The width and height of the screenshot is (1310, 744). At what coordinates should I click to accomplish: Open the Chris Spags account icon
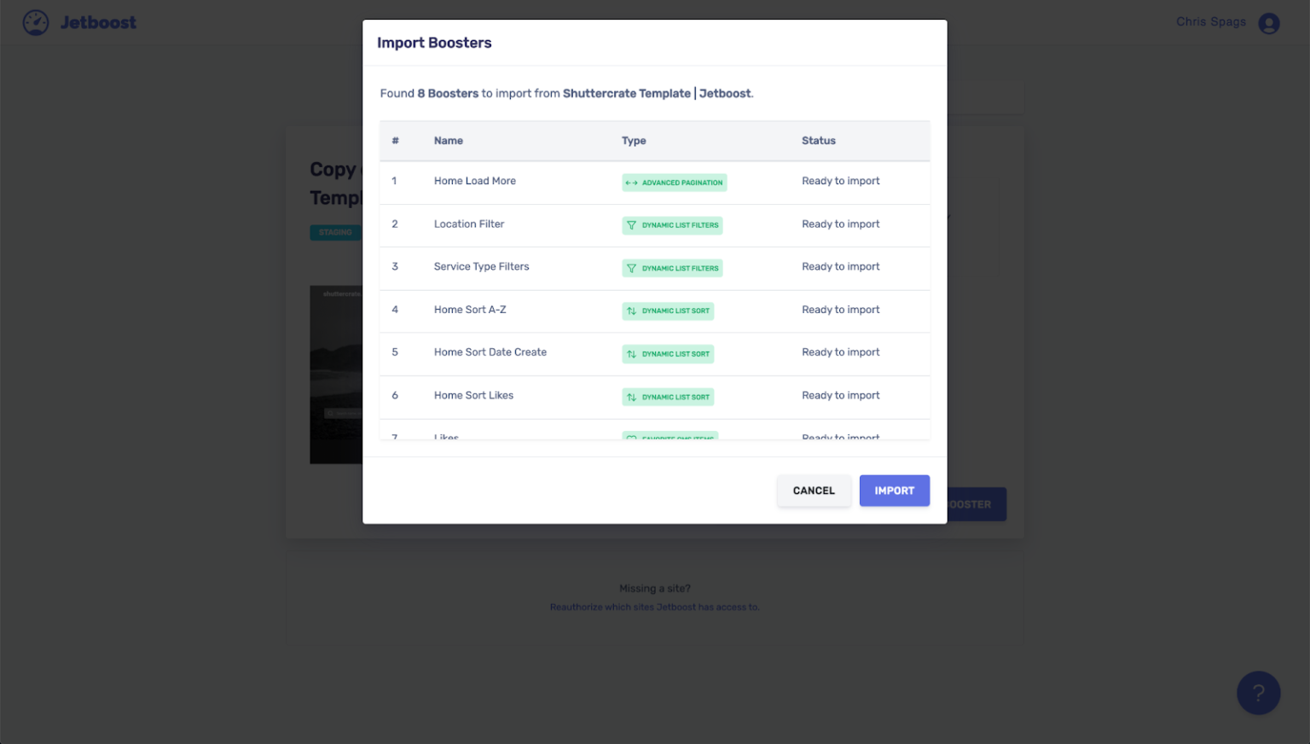point(1269,23)
